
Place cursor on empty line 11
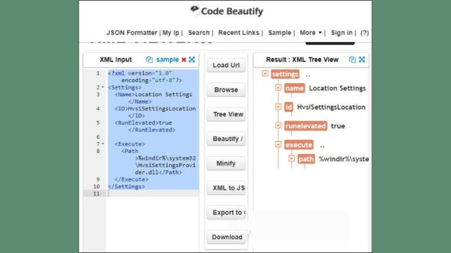click(x=153, y=193)
